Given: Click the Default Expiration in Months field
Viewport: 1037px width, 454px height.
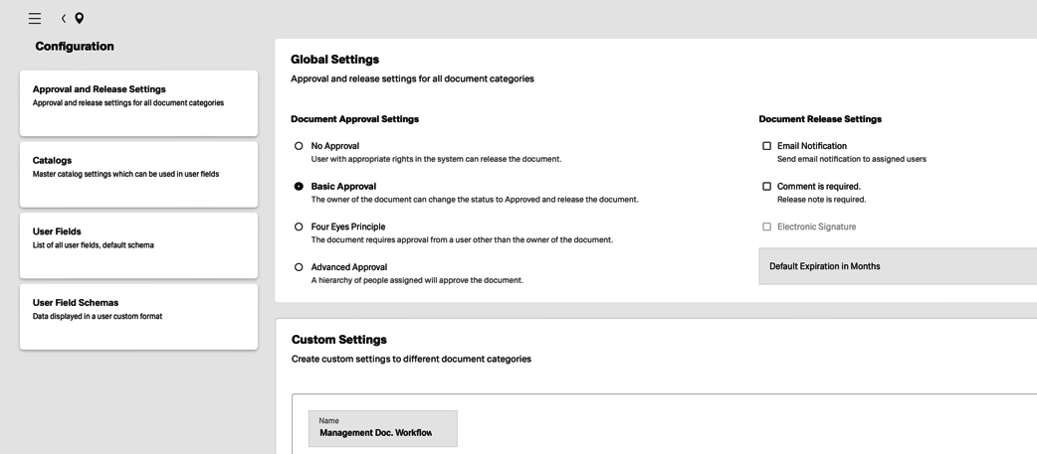Looking at the screenshot, I should (x=897, y=266).
